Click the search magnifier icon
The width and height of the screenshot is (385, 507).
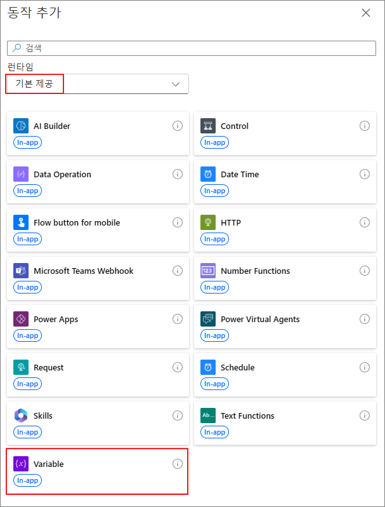pos(16,48)
